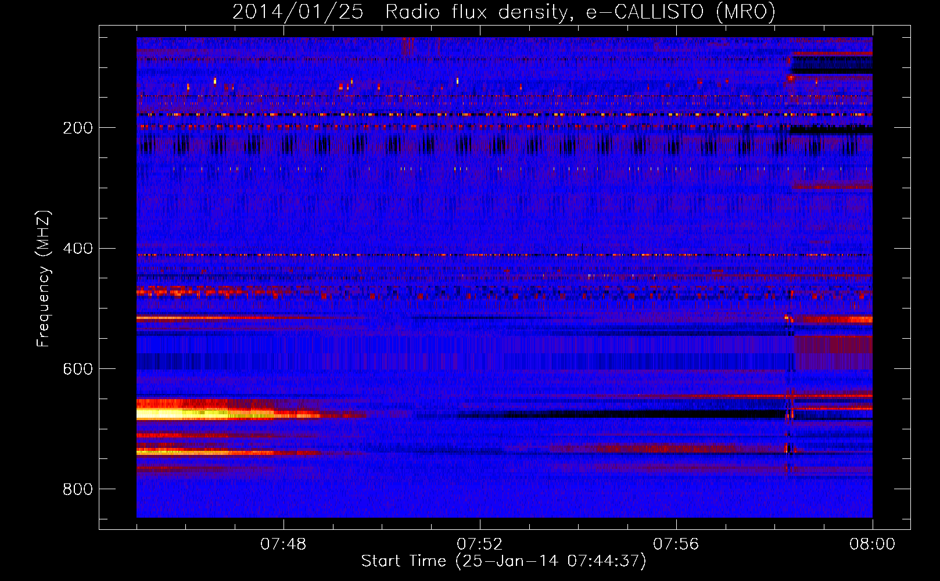
Task: Click the 200 frequency tick label
Action: click(x=78, y=128)
